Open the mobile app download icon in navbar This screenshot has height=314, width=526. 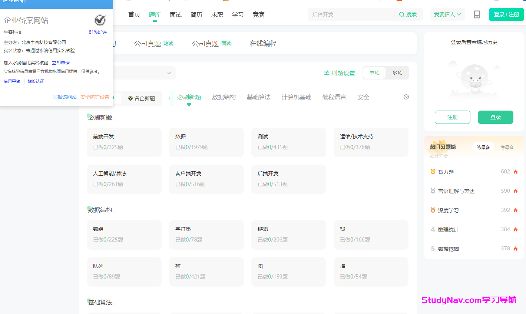click(477, 14)
